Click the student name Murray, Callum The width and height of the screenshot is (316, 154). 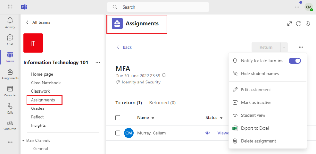(152, 133)
